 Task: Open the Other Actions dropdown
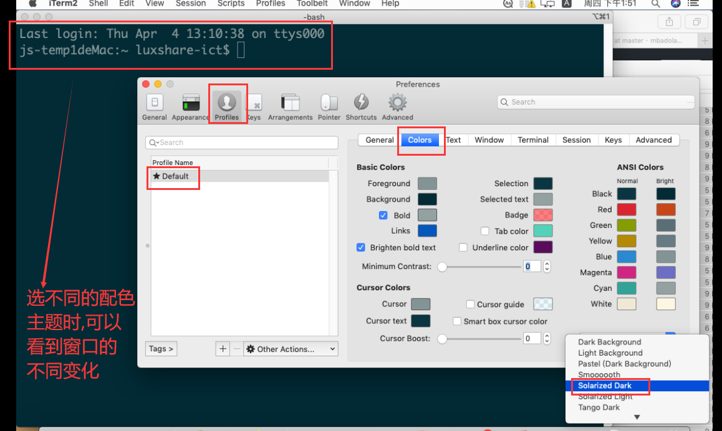pos(291,349)
